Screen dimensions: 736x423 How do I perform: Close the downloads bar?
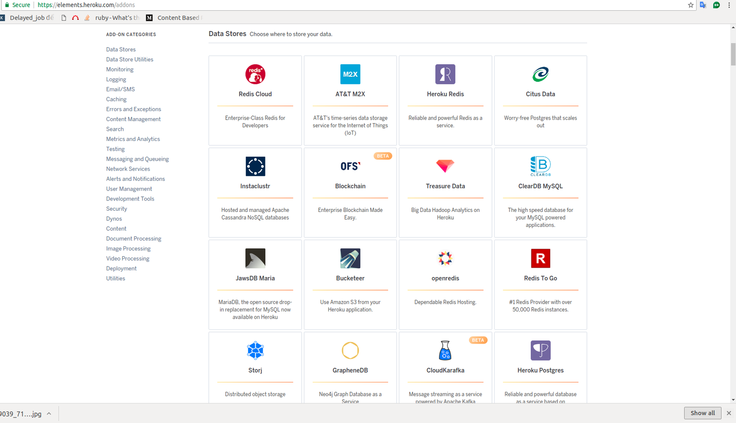pyautogui.click(x=729, y=413)
